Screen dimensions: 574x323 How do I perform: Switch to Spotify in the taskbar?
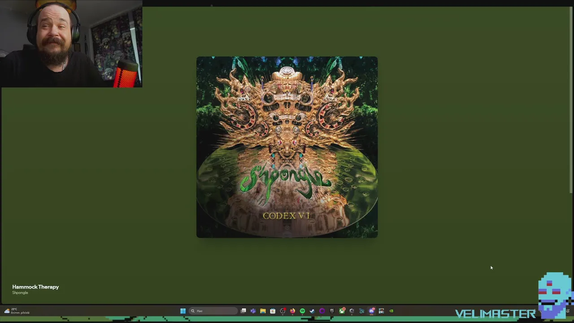(302, 311)
